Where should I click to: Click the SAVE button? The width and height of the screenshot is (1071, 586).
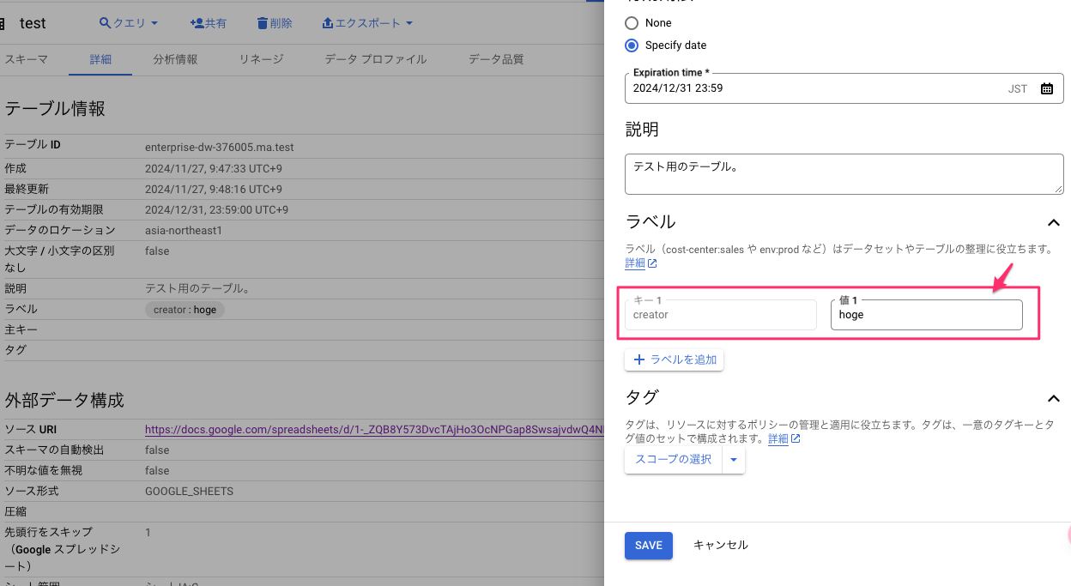pyautogui.click(x=648, y=546)
